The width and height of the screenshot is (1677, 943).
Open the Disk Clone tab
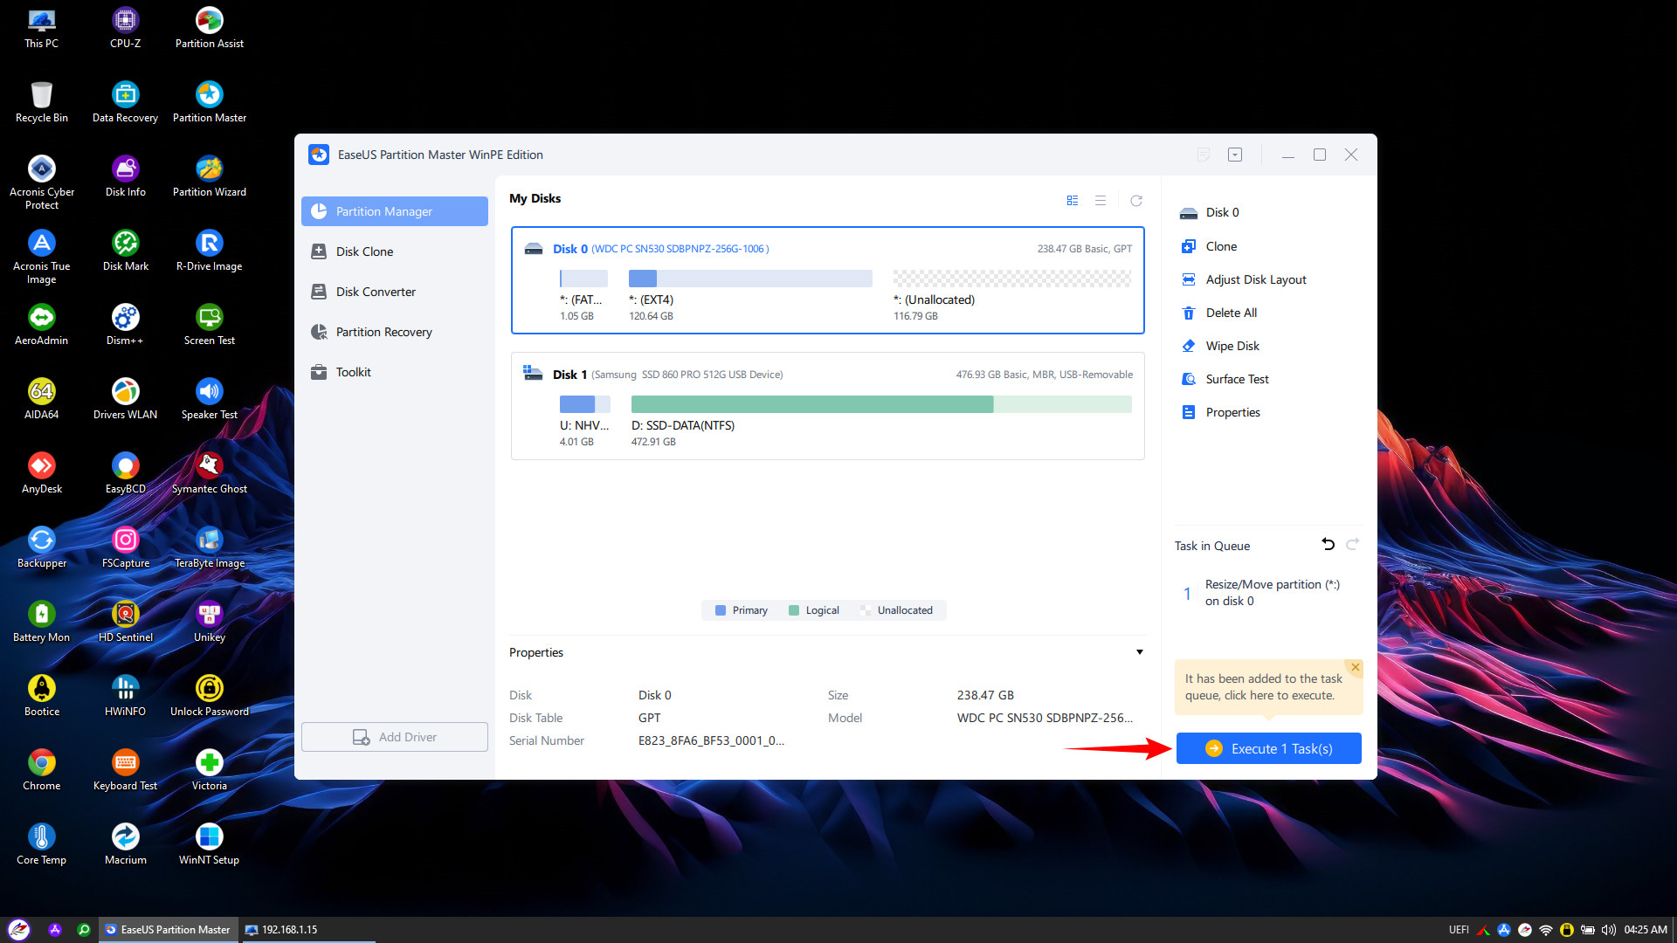tap(364, 251)
